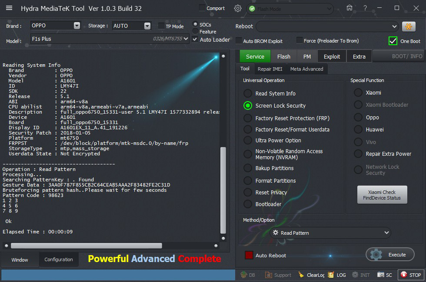Choose Factory Reset/Format Userdata option
This screenshot has height=282, width=426.
[x=248, y=129]
